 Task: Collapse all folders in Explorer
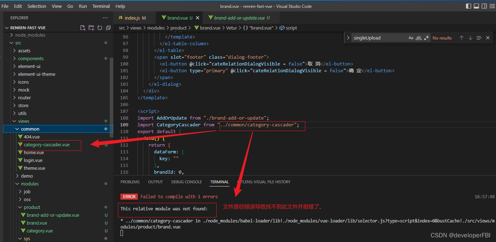tap(108, 28)
